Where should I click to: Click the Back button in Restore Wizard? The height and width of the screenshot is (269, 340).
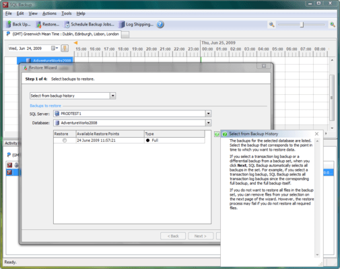coord(173,236)
